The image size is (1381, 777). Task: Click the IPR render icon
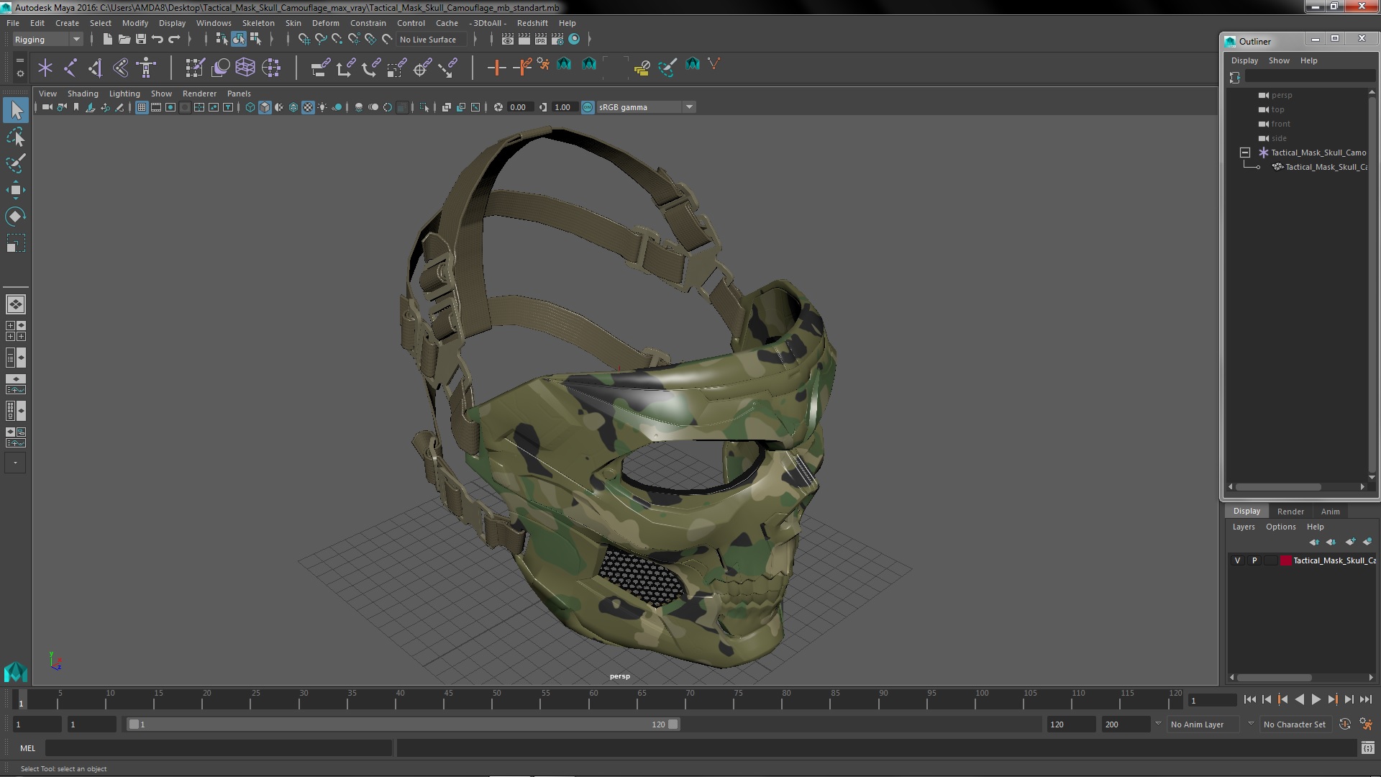click(x=541, y=40)
